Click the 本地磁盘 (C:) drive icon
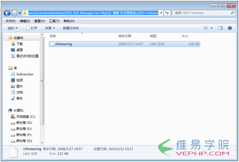239x162 pixels. point(13,117)
